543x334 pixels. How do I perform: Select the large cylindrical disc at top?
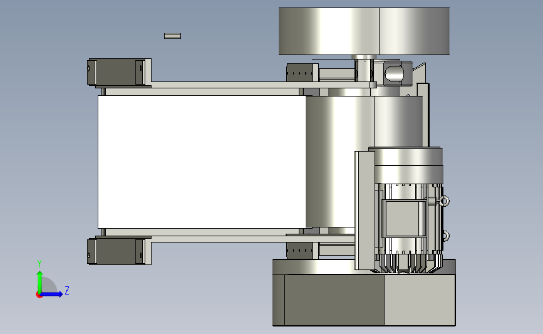[x=364, y=31]
